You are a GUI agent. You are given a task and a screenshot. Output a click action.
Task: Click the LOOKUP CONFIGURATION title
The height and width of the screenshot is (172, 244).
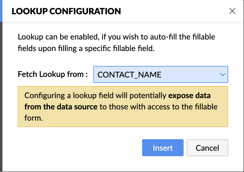coord(66,12)
